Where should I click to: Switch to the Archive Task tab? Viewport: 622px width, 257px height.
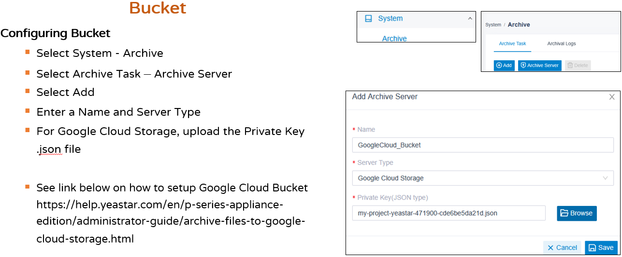point(512,43)
